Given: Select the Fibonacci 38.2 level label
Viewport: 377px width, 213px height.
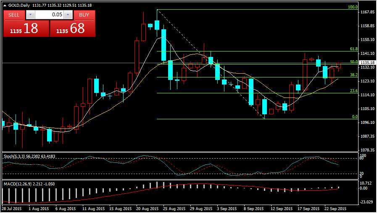Looking at the screenshot, I should [x=353, y=75].
